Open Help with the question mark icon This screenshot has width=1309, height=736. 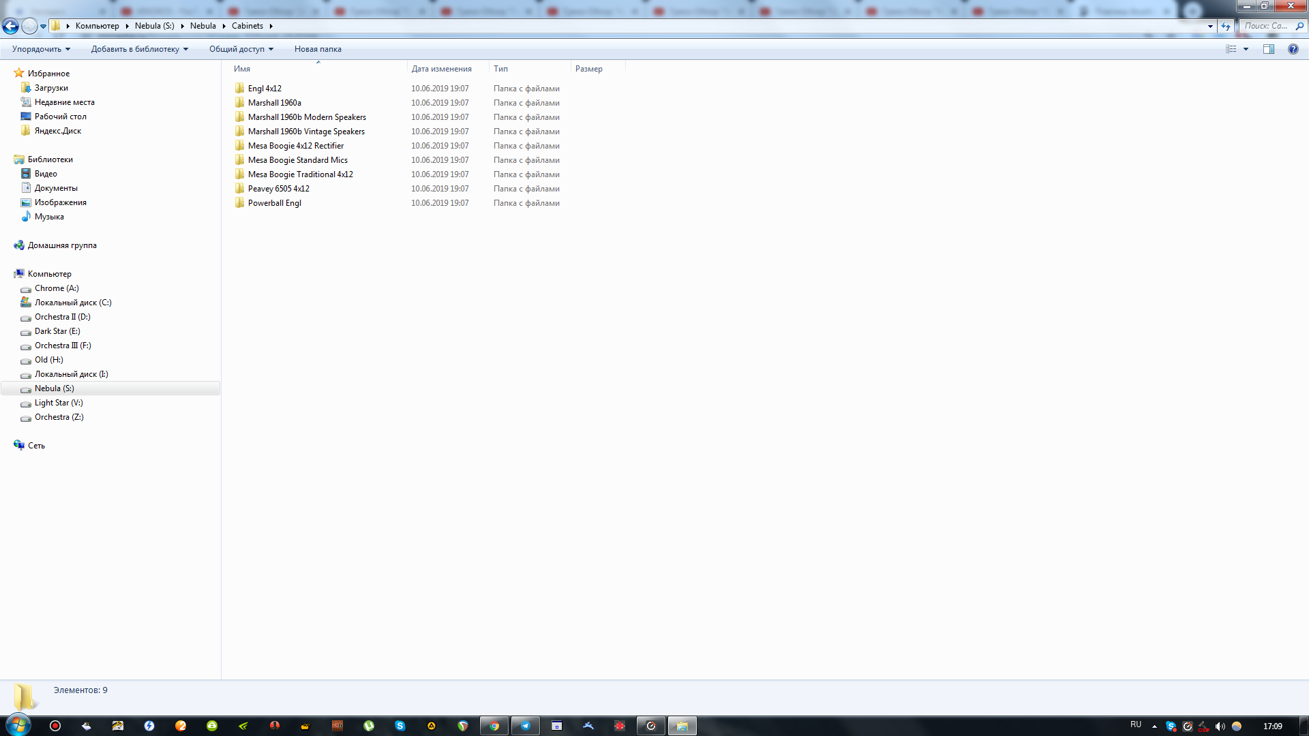pos(1293,49)
